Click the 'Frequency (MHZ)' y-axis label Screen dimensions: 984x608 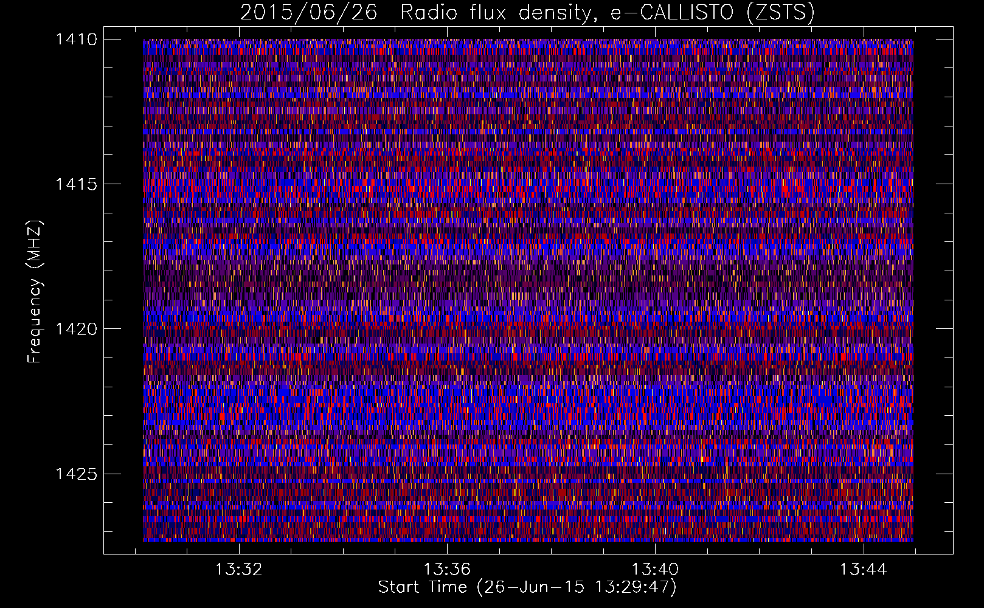click(x=35, y=292)
